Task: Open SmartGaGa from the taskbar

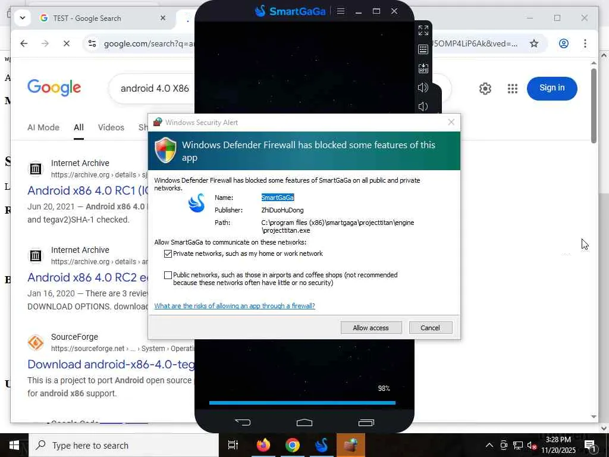Action: point(322,445)
